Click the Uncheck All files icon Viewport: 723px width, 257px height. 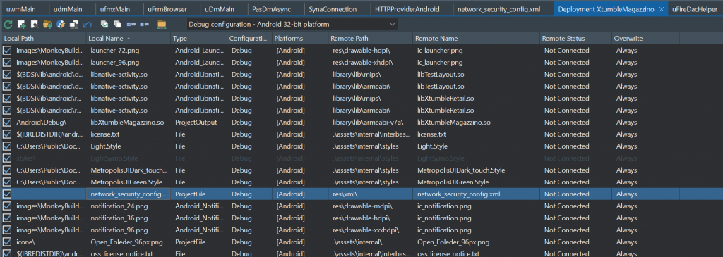tap(118, 25)
